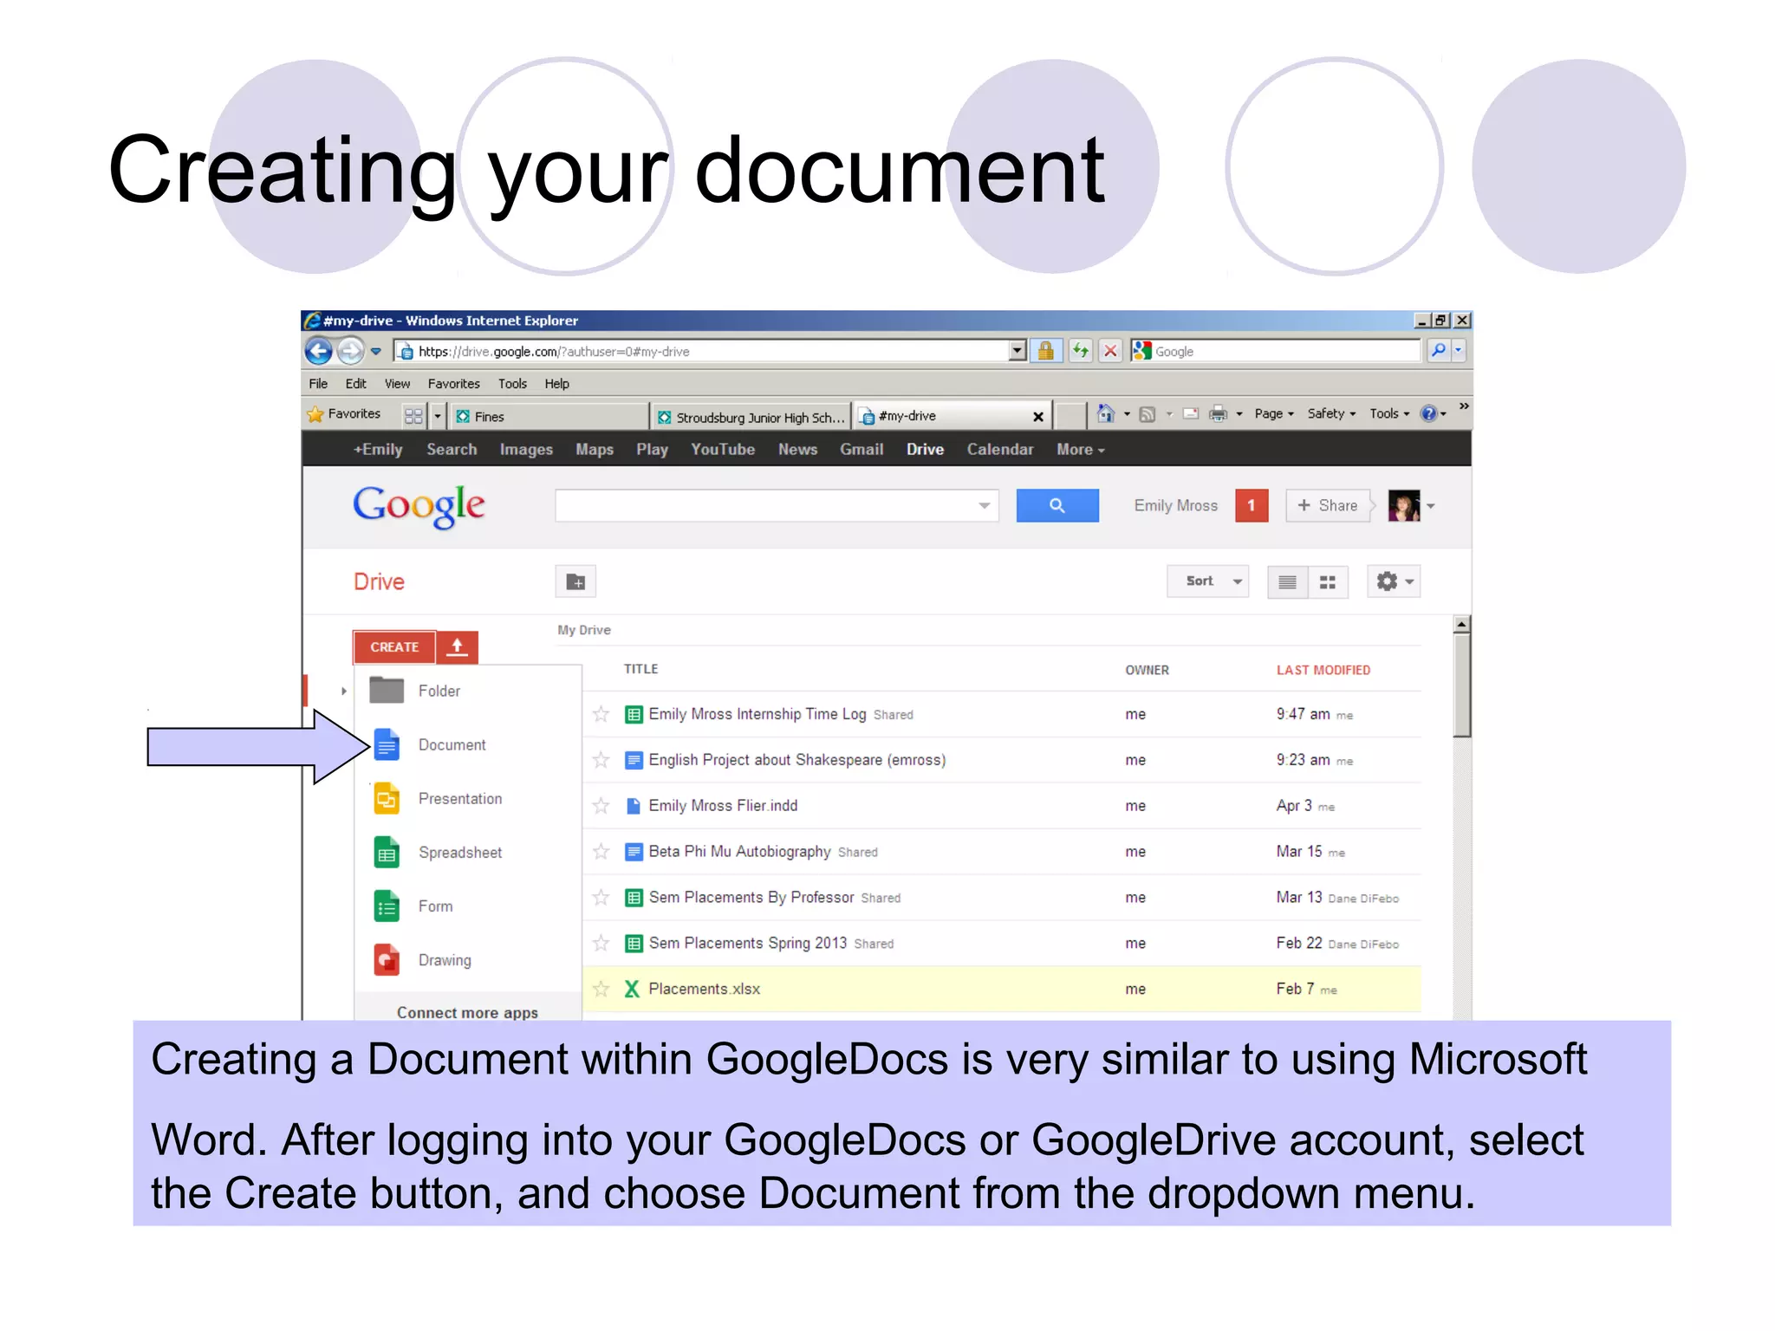Click the + Share button

click(x=1328, y=505)
